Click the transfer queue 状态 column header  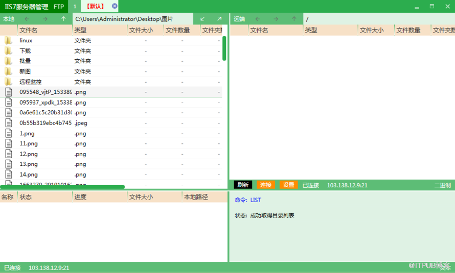tap(45, 197)
